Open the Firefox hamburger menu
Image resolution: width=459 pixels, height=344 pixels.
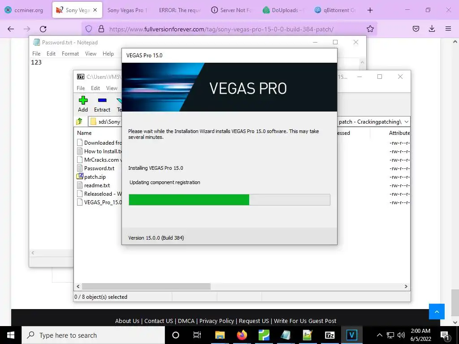pyautogui.click(x=448, y=29)
